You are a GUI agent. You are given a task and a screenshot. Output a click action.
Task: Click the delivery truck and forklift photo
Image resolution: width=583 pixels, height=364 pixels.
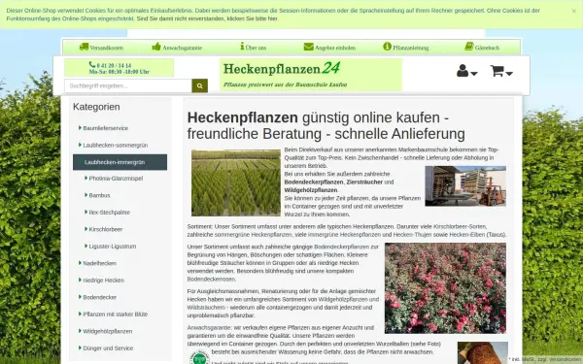click(465, 185)
